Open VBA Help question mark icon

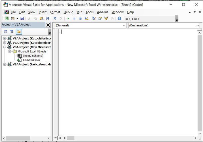119,18
